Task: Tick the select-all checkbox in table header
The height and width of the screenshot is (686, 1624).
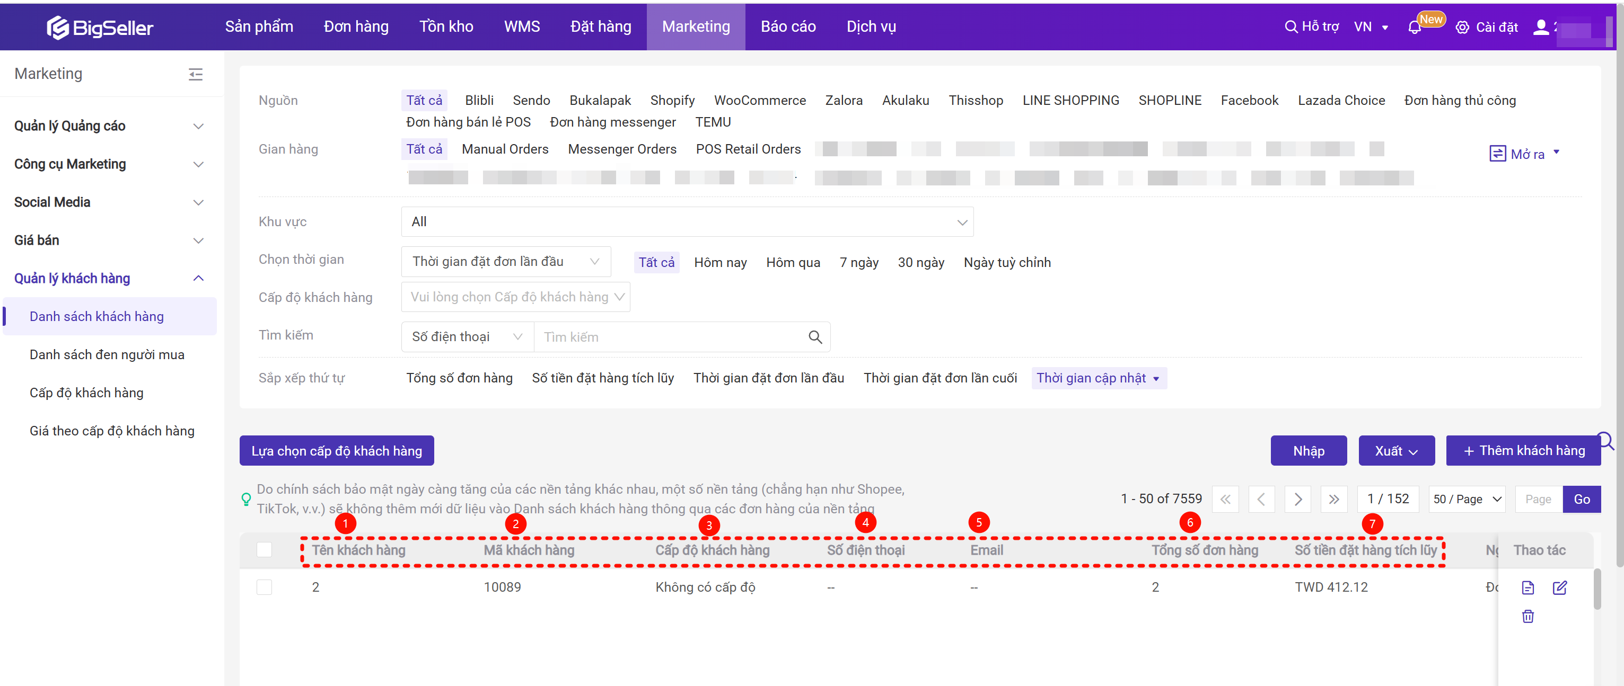Action: (264, 549)
